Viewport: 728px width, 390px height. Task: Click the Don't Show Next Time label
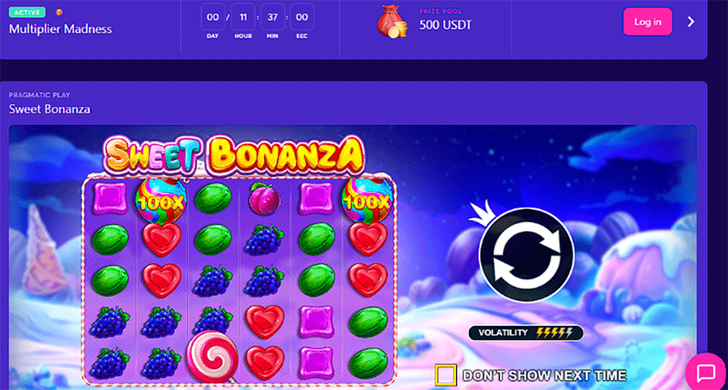544,375
